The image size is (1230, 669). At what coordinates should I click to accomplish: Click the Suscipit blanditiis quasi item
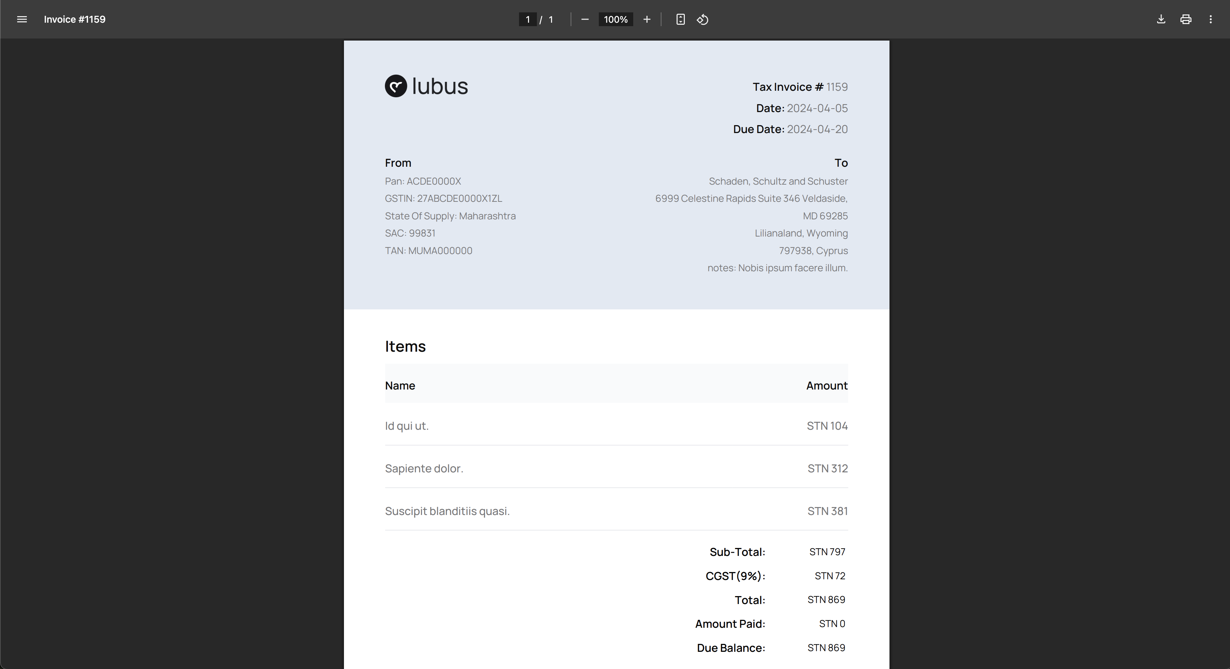click(x=447, y=511)
